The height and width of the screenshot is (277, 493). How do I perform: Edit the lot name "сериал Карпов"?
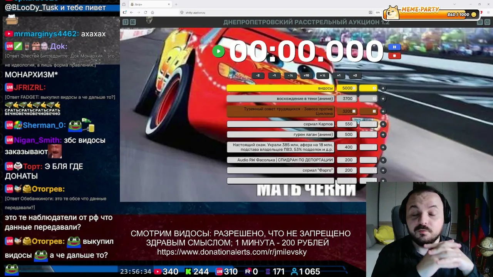click(x=280, y=124)
